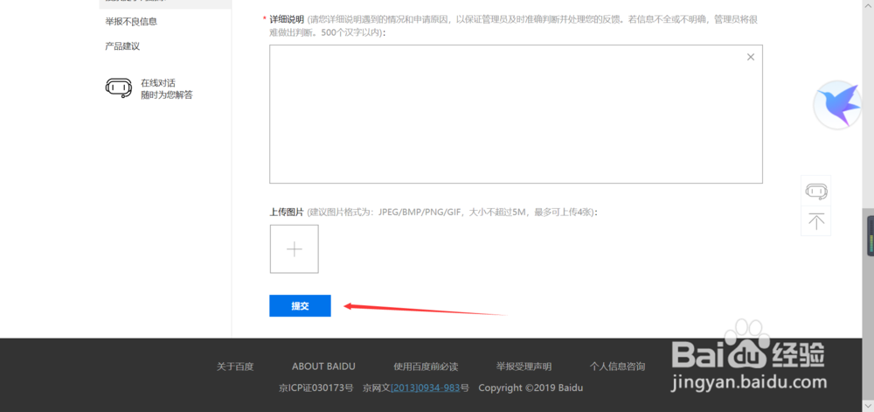Open 在线对话 online chat link
Screen dimensions: 874x412
(x=158, y=82)
